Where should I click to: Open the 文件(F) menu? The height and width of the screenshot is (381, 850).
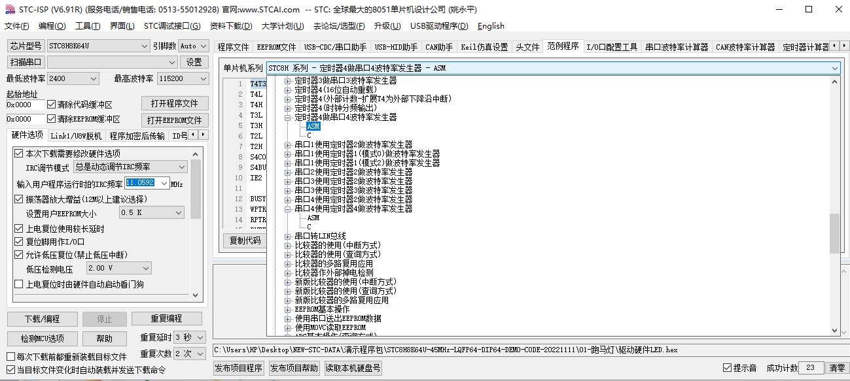[17, 26]
